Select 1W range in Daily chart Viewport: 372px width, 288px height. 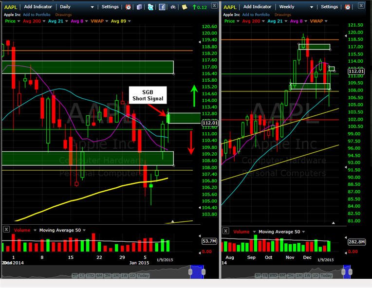point(124,275)
